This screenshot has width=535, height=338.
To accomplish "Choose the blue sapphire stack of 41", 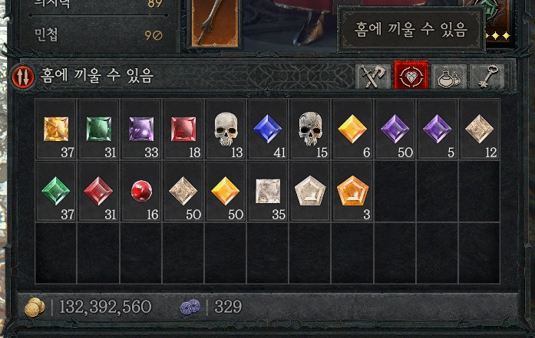I will click(x=268, y=129).
